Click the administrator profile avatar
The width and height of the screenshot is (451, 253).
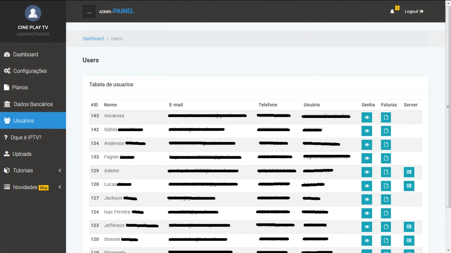33,13
